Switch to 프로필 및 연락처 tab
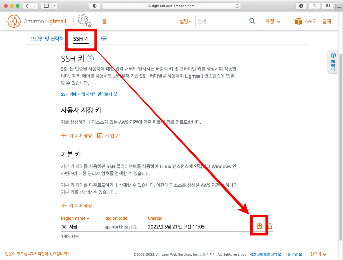 47,39
